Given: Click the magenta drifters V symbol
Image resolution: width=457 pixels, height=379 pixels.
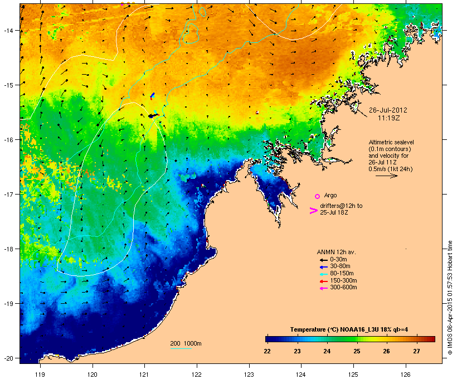Looking at the screenshot, I should [x=313, y=211].
